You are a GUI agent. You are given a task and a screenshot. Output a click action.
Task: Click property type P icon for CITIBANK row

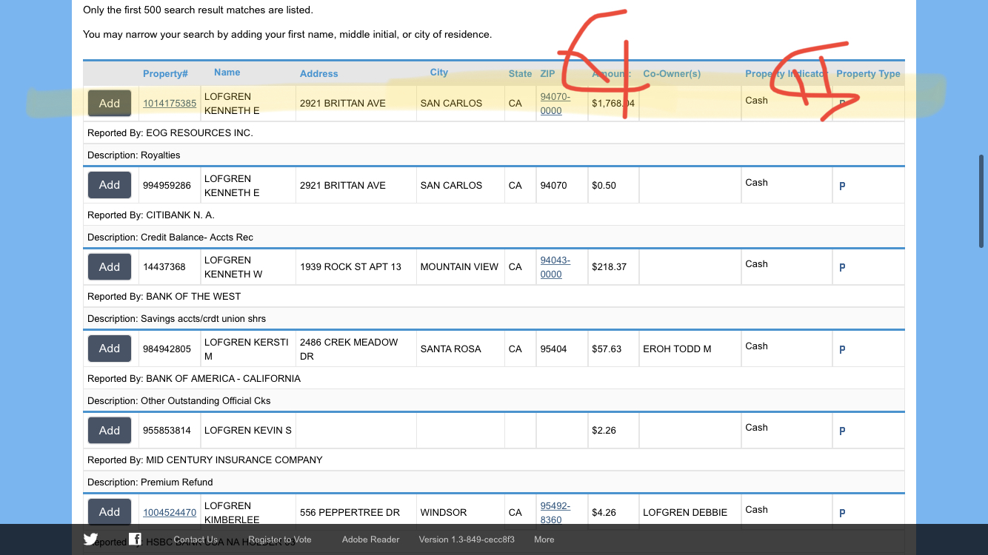click(842, 186)
